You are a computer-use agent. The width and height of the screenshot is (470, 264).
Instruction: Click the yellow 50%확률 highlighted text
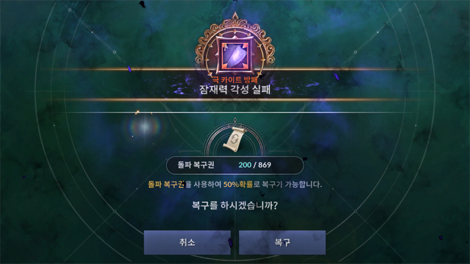point(238,184)
